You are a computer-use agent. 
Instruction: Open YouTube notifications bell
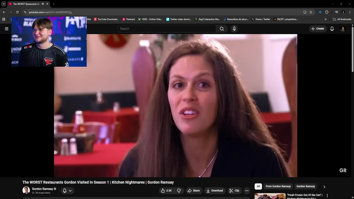[332, 29]
